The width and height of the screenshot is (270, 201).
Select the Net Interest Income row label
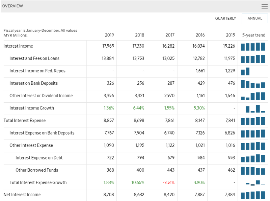[x=22, y=195]
